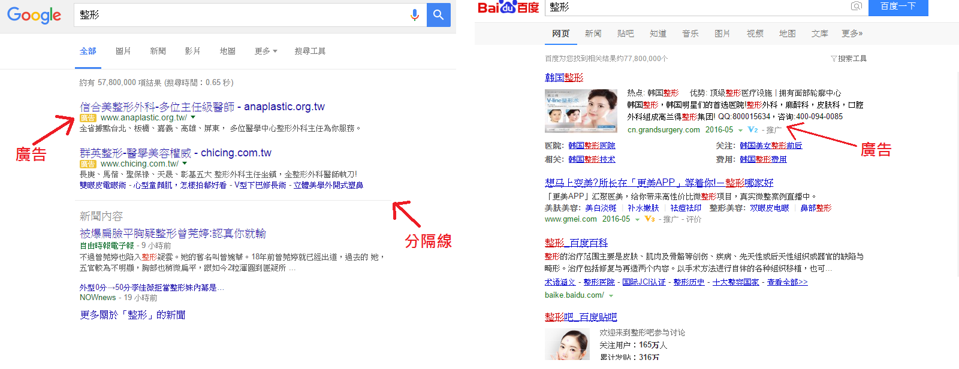Select Baidu's 网页 tab
Screen dimensions: 959x369
[561, 34]
